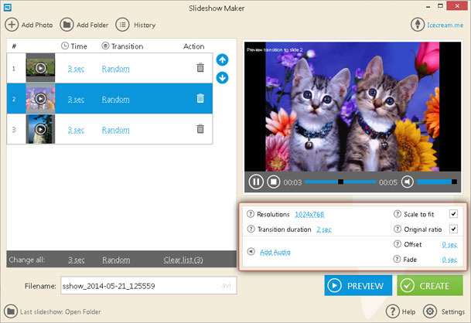This screenshot has width=471, height=323.
Task: Click the PREVIEW button
Action: pyautogui.click(x=358, y=285)
